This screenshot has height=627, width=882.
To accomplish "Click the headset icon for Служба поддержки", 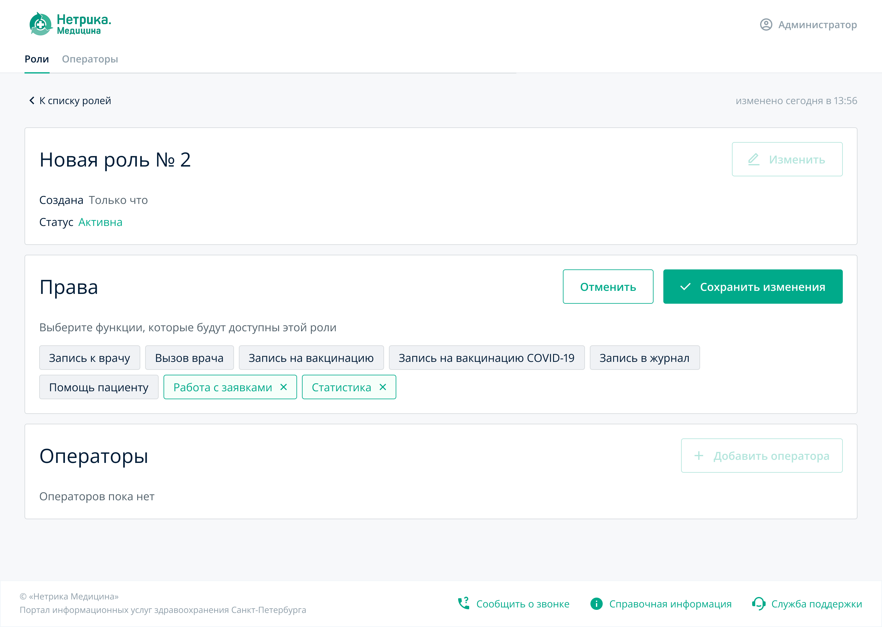I will 758,603.
